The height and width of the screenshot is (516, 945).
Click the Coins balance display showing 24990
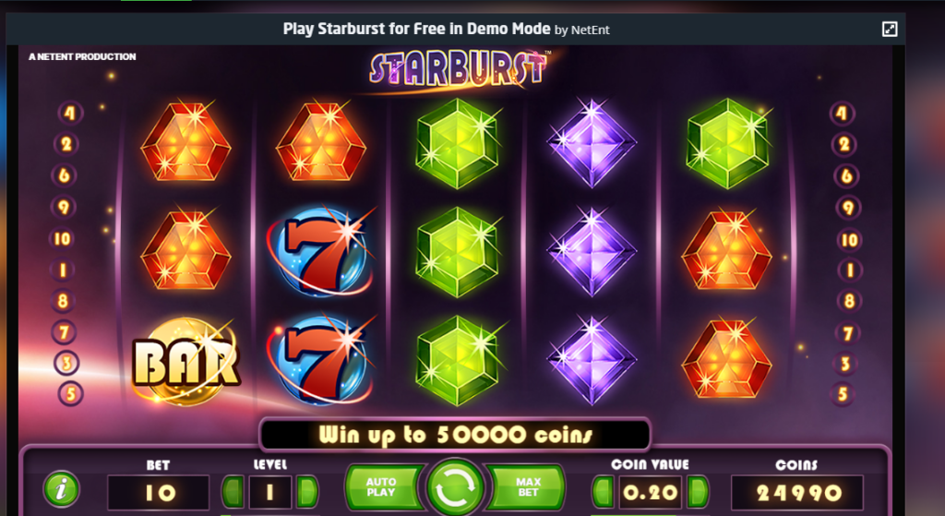(797, 493)
